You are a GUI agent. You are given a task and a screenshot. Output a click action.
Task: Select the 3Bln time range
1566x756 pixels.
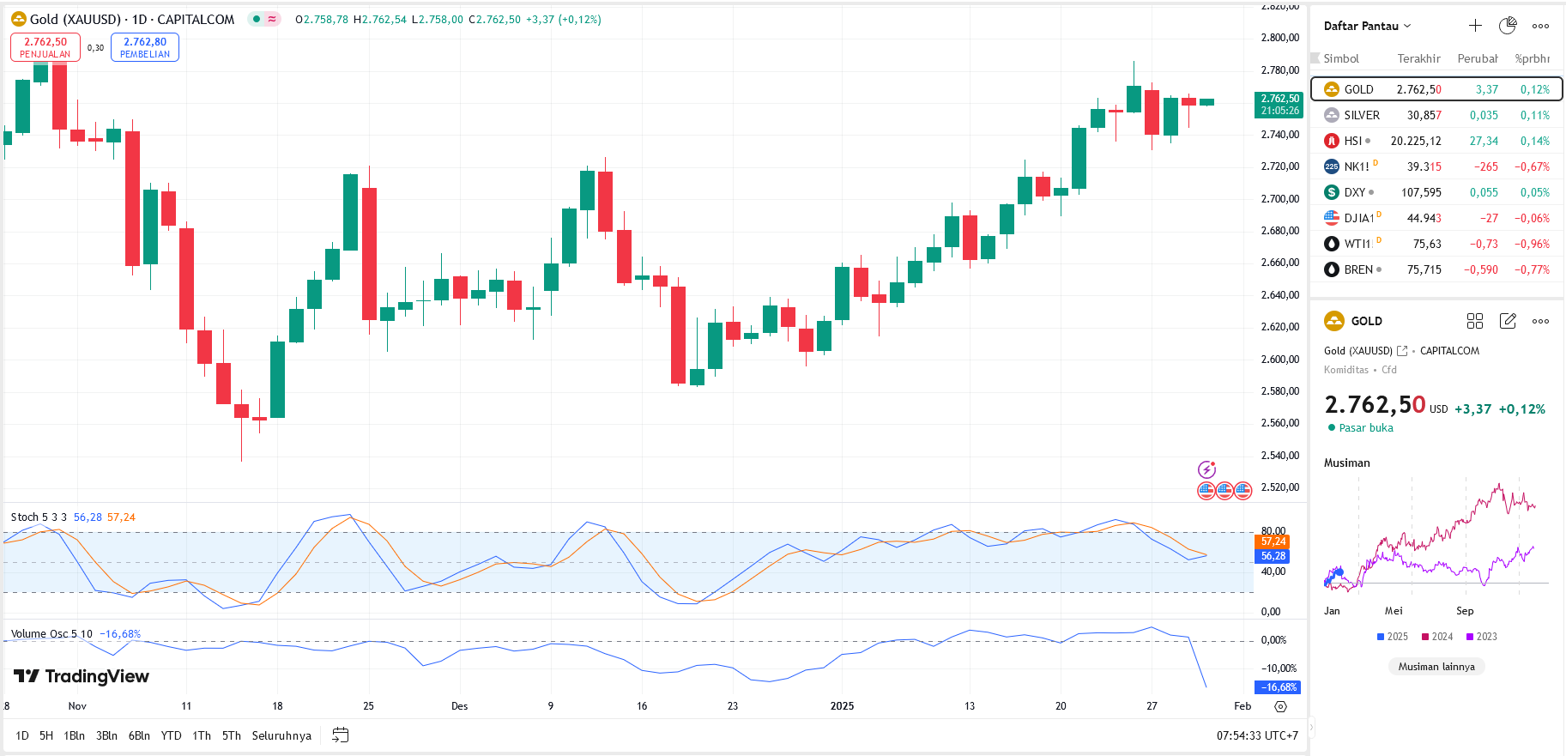[106, 735]
